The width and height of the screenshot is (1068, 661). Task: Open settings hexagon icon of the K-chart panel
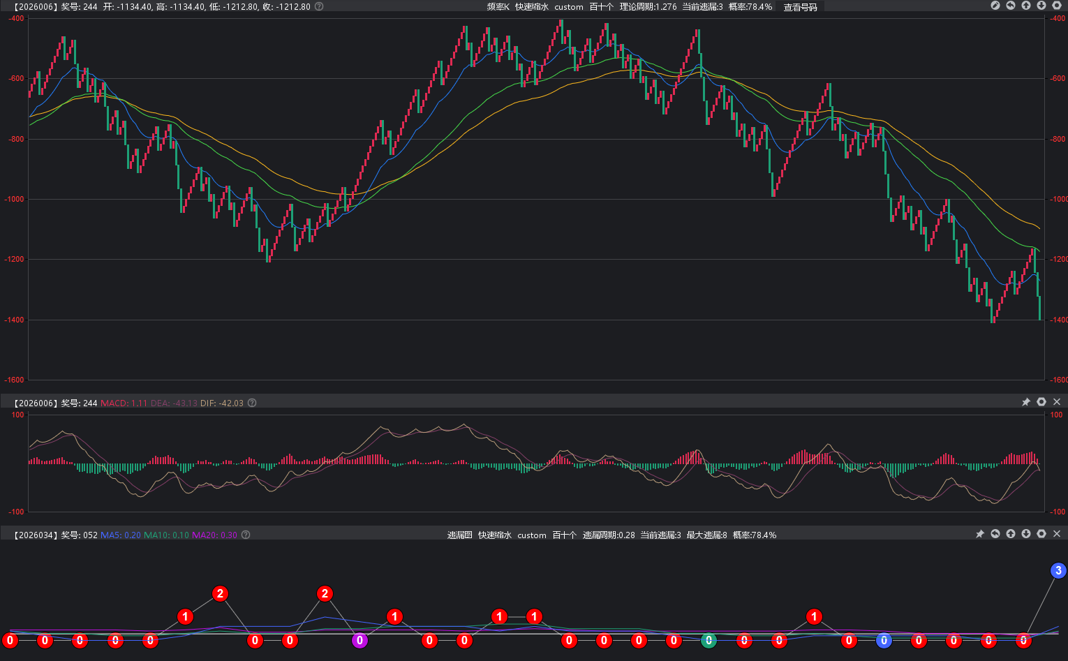[x=1057, y=6]
